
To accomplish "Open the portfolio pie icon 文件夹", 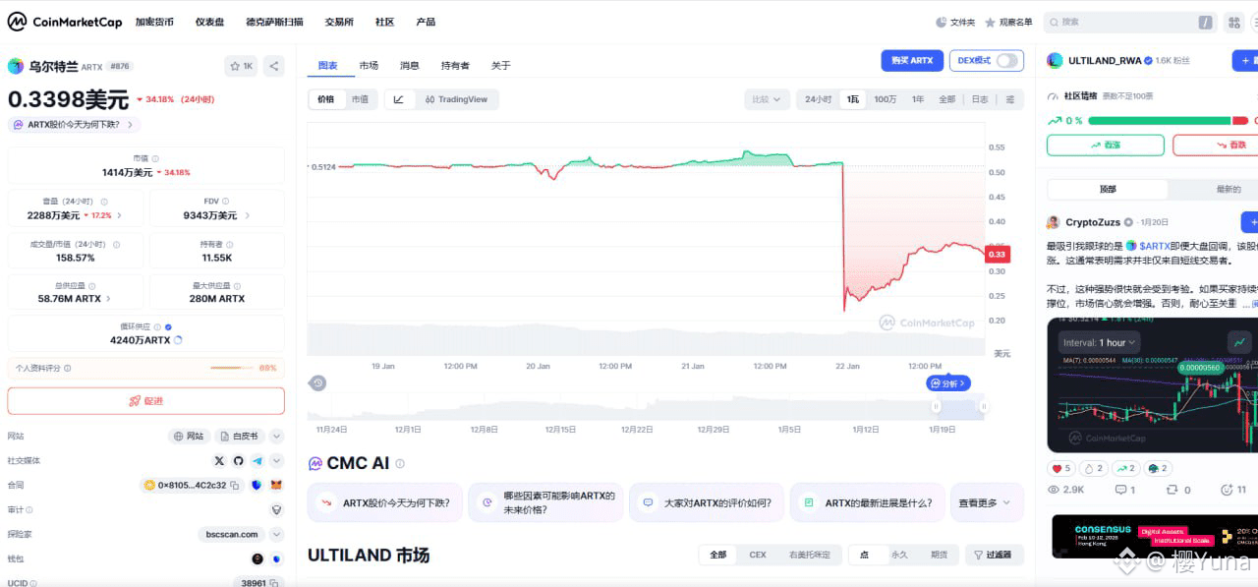I will pyautogui.click(x=955, y=22).
